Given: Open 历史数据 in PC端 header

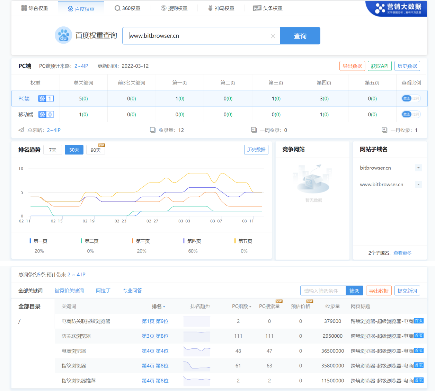Looking at the screenshot, I should [x=407, y=66].
